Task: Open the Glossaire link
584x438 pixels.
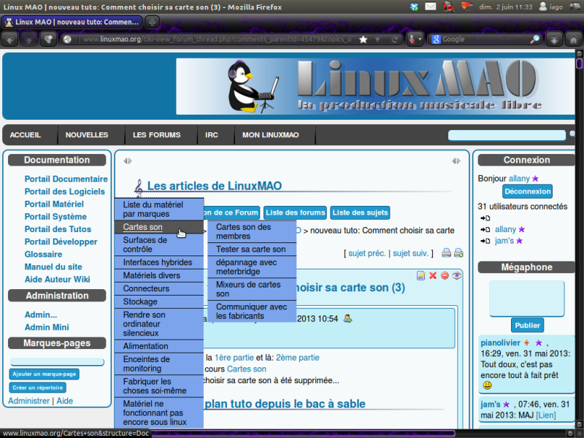Action: pyautogui.click(x=43, y=254)
